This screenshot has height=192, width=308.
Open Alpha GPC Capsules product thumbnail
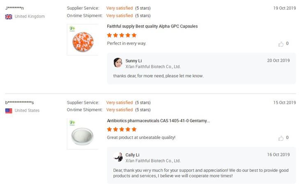pyautogui.click(x=83, y=39)
